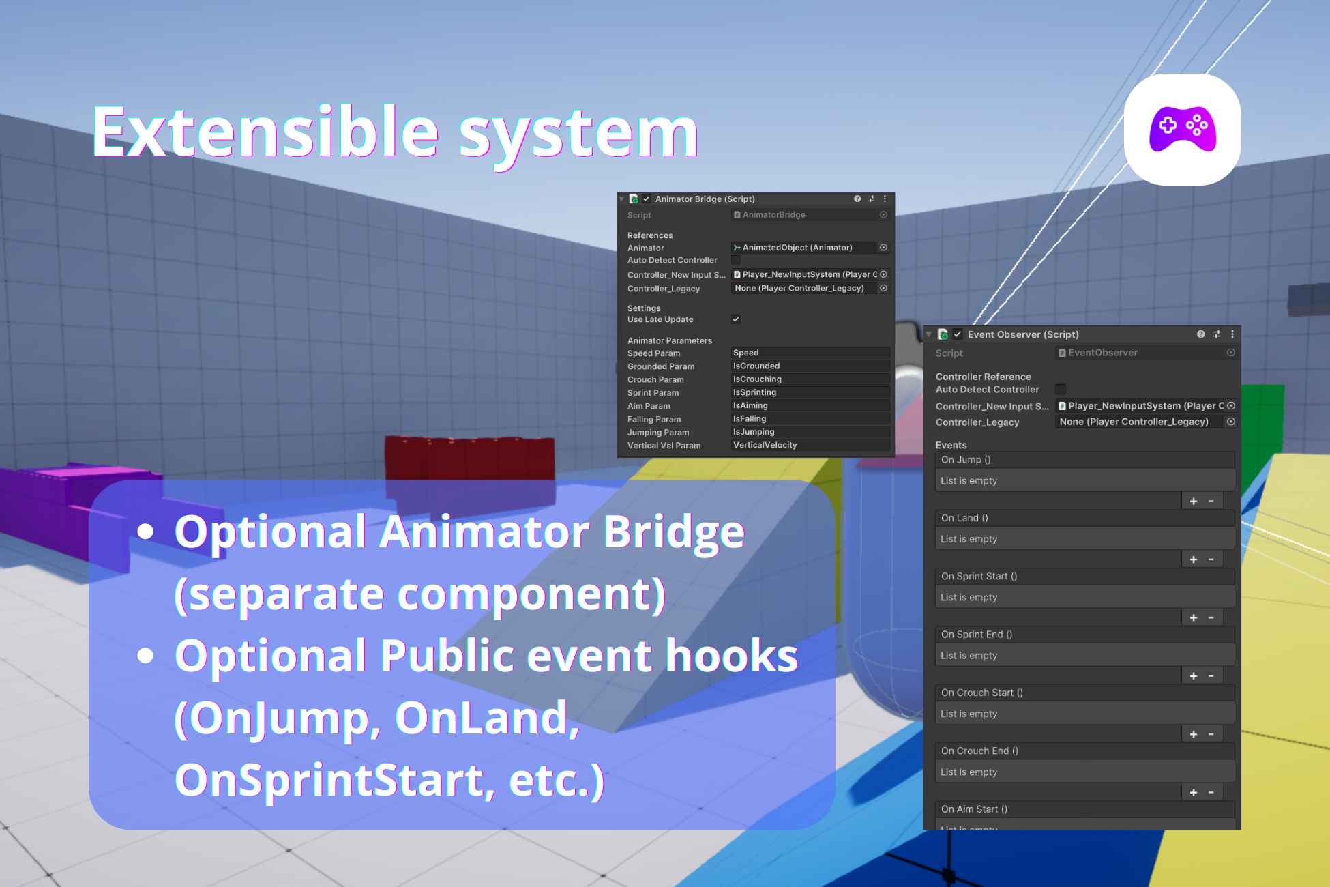Click the purple gamepad app icon

(1182, 130)
